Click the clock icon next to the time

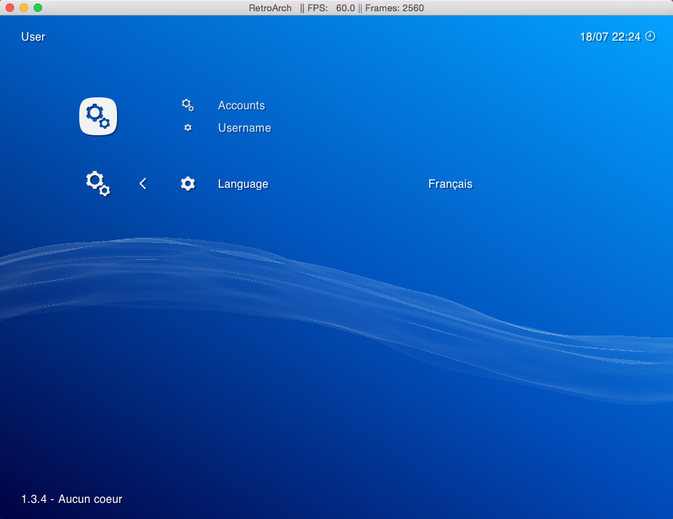[651, 36]
